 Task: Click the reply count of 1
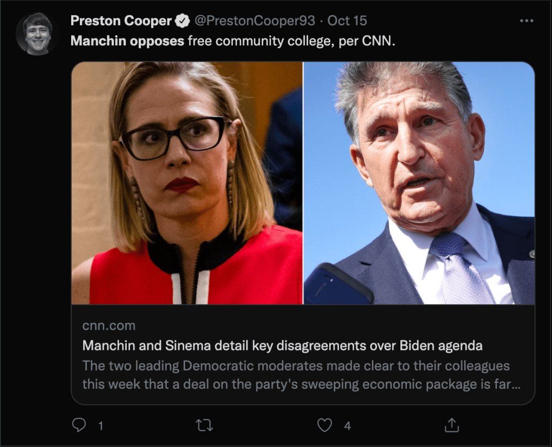pyautogui.click(x=100, y=426)
